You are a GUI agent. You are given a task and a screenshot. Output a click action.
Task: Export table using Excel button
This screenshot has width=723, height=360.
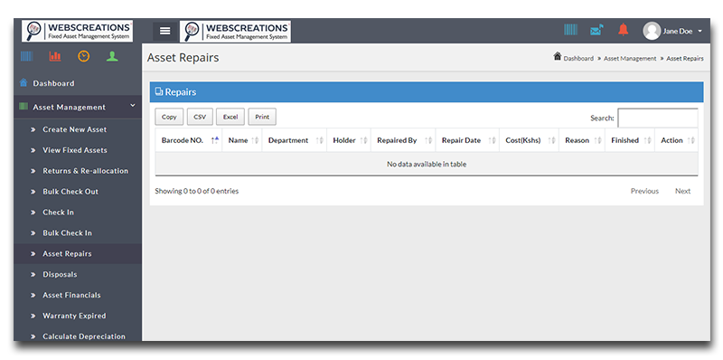pyautogui.click(x=230, y=117)
